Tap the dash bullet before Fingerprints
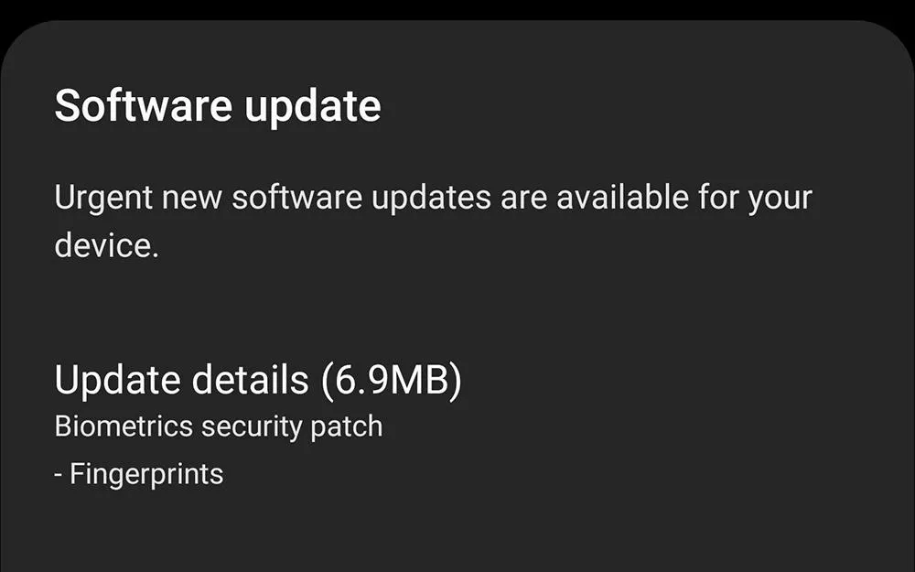 click(x=59, y=475)
